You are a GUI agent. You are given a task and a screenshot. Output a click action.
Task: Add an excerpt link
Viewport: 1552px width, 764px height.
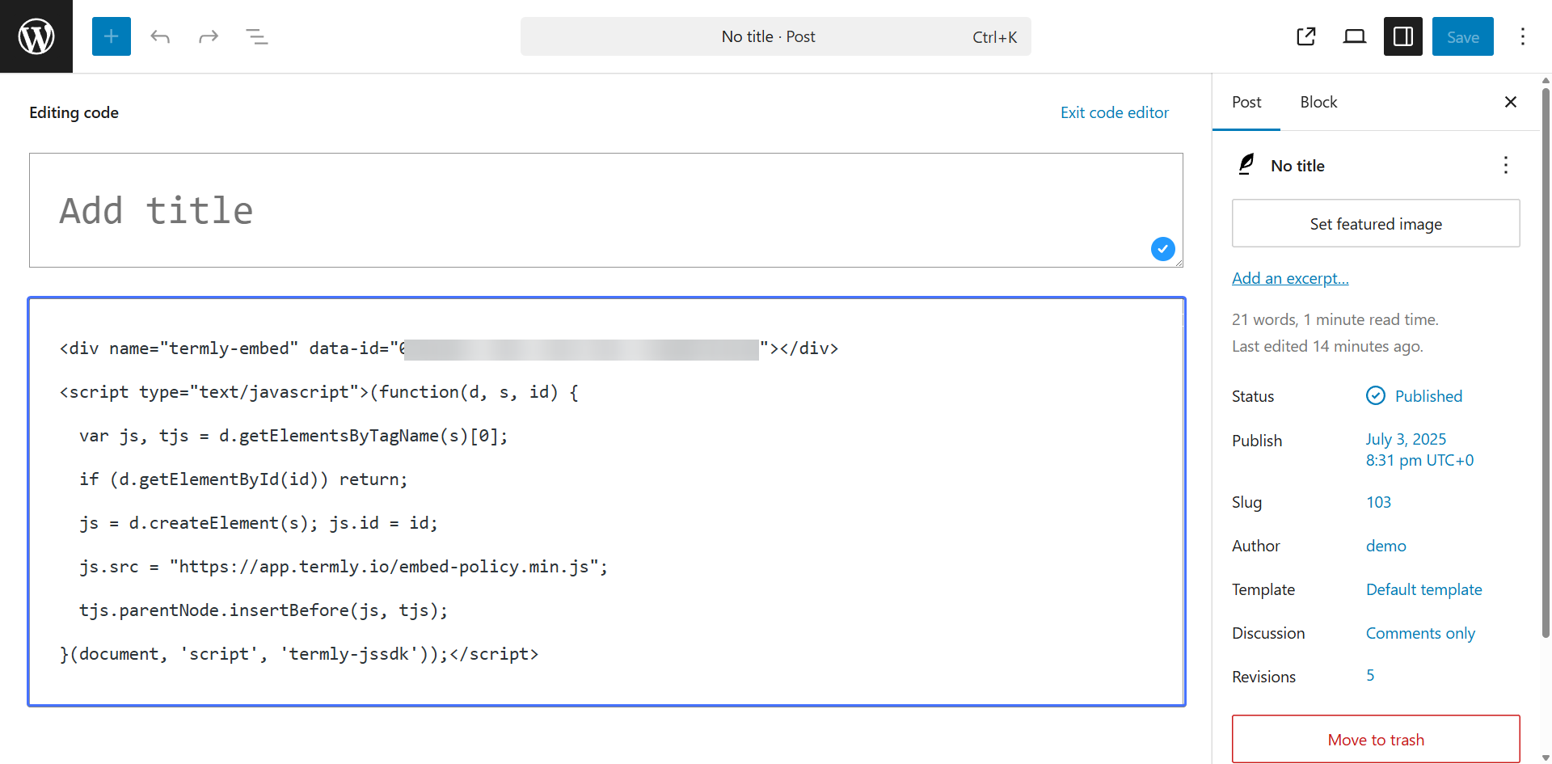click(1290, 278)
